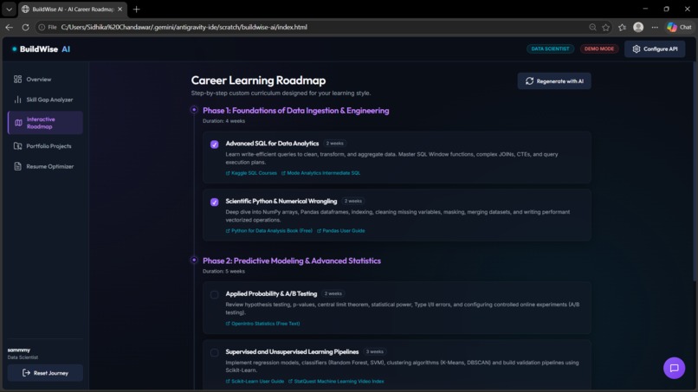Click the Skill Gap Analyzer bar-chart icon
Image resolution: width=698 pixels, height=392 pixels.
click(x=18, y=100)
